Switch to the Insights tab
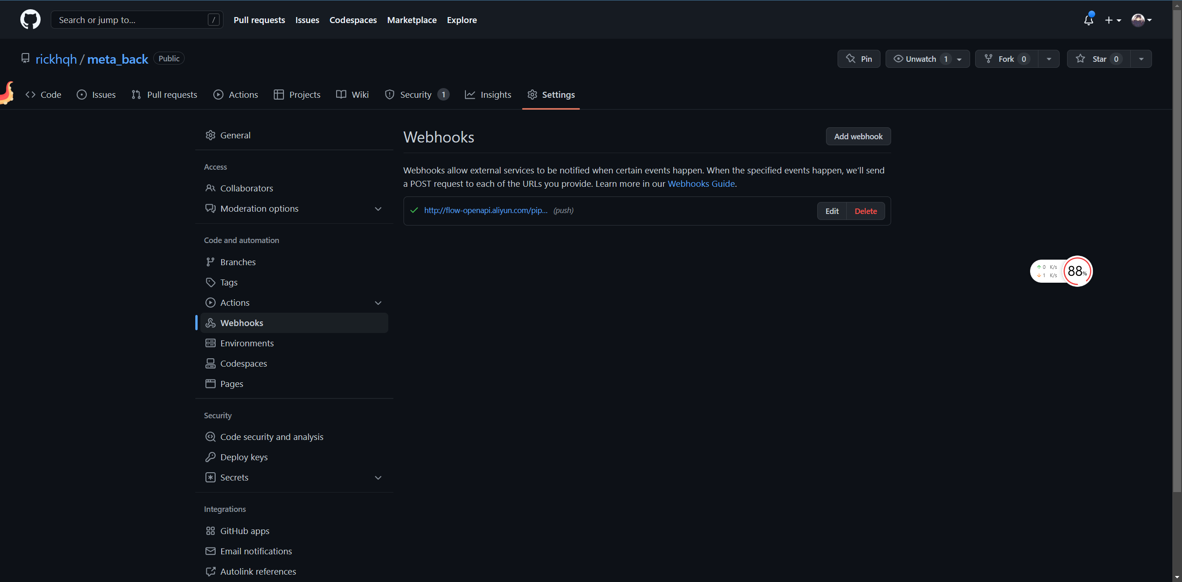1182x582 pixels. click(x=488, y=95)
